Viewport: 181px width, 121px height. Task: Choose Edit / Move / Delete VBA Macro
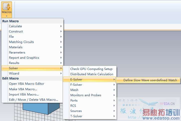pos(33,99)
